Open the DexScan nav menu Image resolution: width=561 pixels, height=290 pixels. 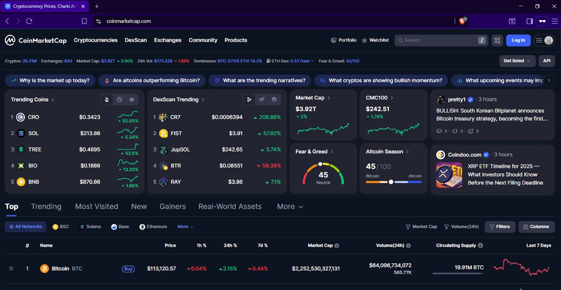[x=136, y=40]
